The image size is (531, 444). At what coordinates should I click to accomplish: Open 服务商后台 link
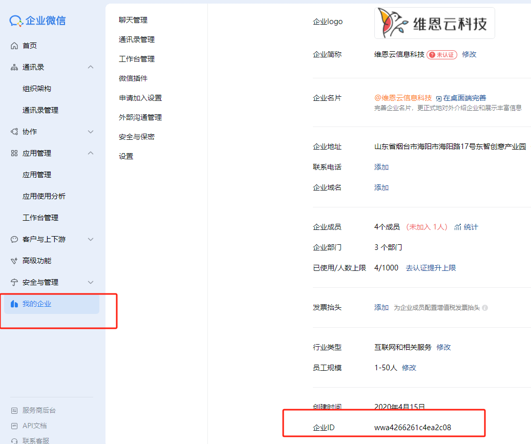[39, 411]
